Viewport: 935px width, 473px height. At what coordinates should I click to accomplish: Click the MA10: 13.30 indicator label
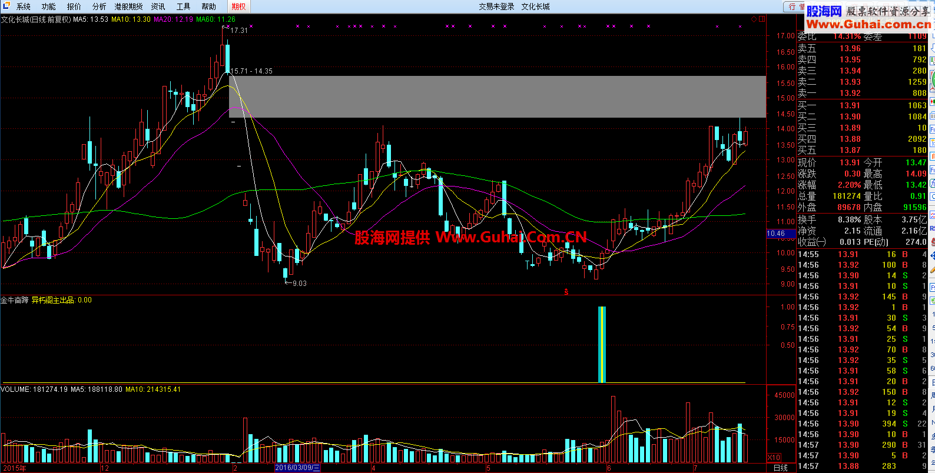[x=131, y=19]
